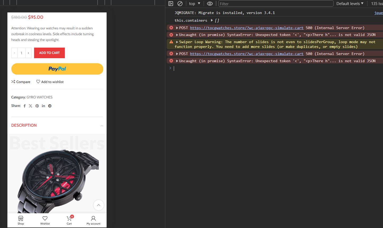Open the 'top' JavaScript context dropdown
This screenshot has width=383, height=228.
(195, 4)
